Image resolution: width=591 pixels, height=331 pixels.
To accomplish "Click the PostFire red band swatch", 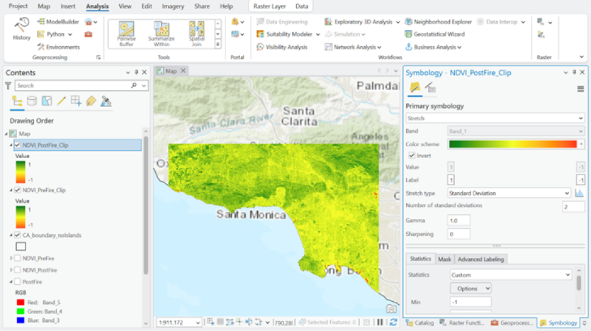I will coord(21,302).
